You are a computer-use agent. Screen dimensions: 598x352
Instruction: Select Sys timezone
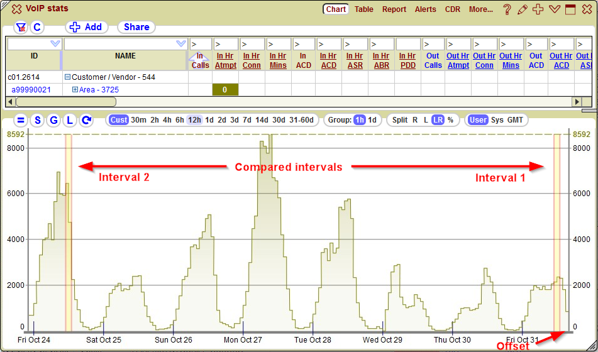[x=497, y=120]
